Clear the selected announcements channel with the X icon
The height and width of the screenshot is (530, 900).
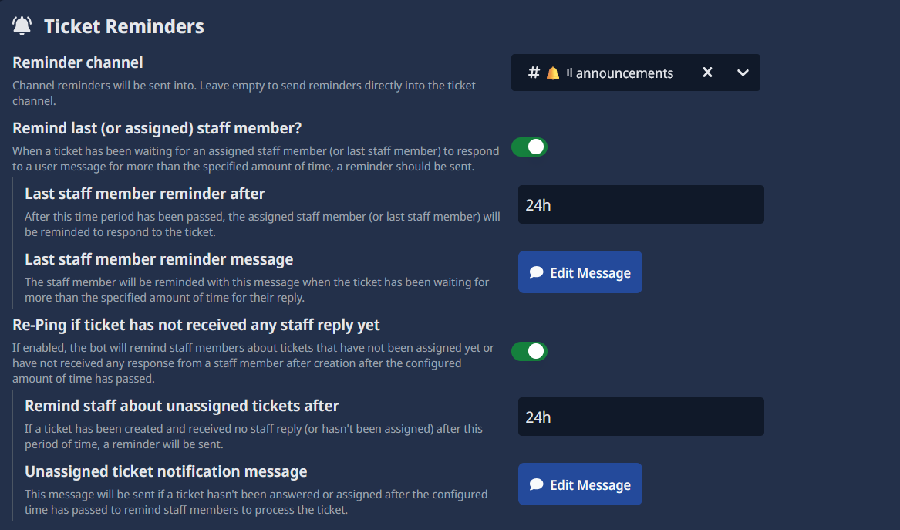(707, 73)
